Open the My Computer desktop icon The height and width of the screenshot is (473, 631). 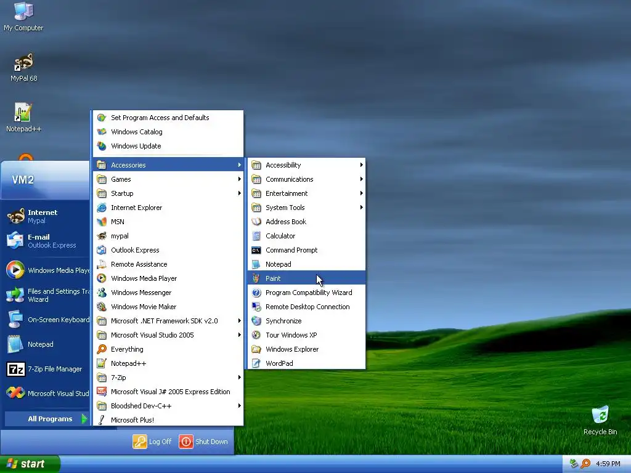tap(23, 17)
